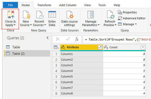Switch to the View tab

tap(87, 5)
